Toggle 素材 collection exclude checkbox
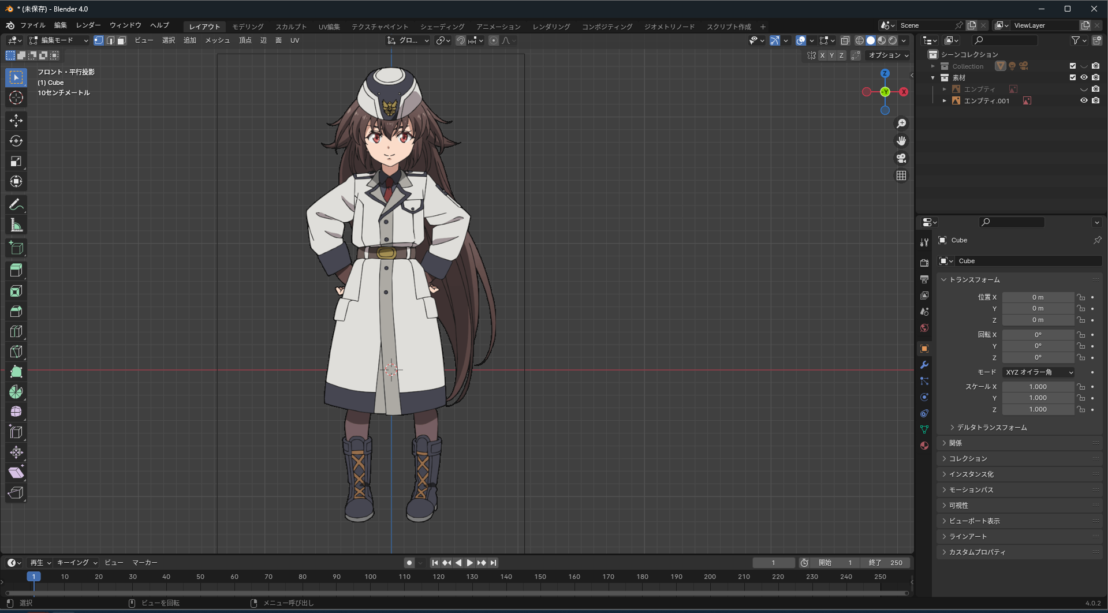 point(1073,77)
